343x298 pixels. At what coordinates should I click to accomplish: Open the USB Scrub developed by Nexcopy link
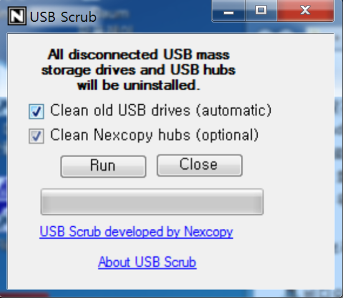point(137,232)
